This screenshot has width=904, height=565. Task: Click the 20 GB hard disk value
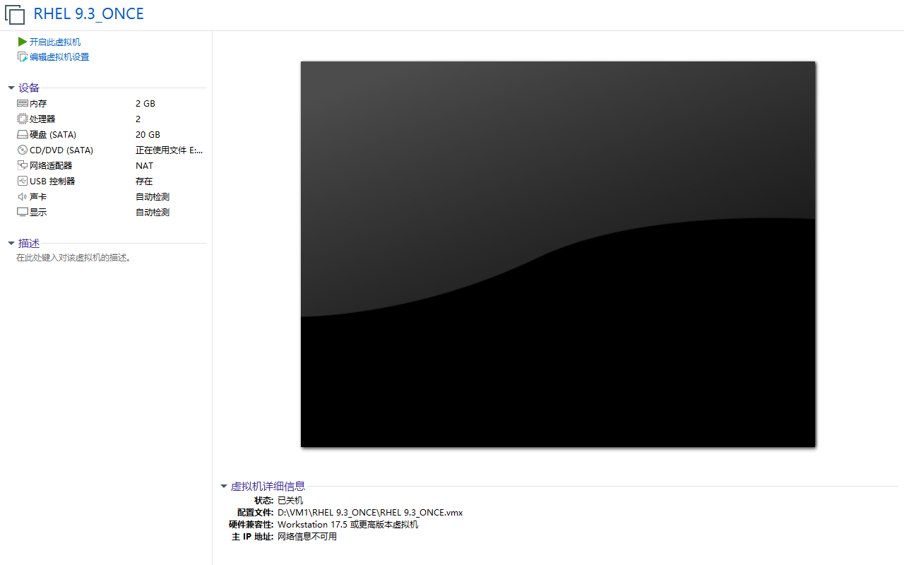pos(148,134)
